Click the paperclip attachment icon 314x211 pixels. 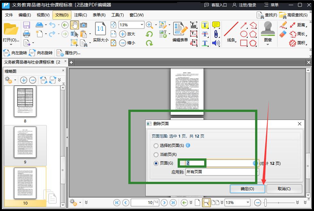[x=216, y=34]
